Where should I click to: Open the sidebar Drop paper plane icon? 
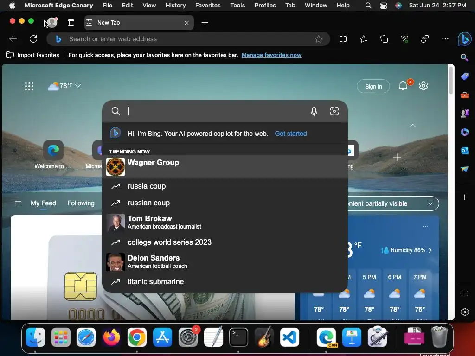[465, 169]
